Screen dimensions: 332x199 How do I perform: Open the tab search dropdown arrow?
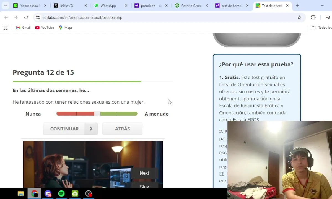(5, 6)
